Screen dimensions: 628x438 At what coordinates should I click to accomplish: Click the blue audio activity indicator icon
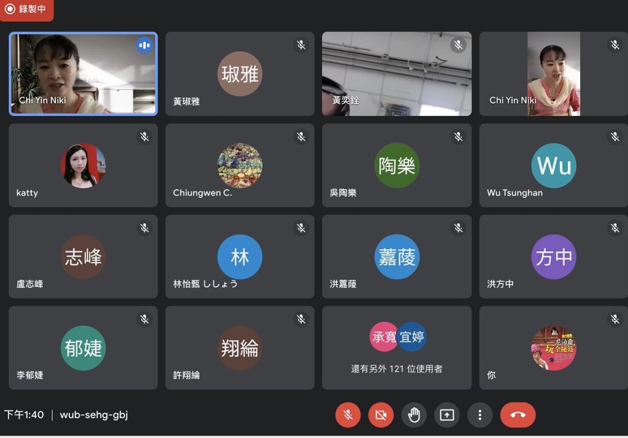point(144,45)
